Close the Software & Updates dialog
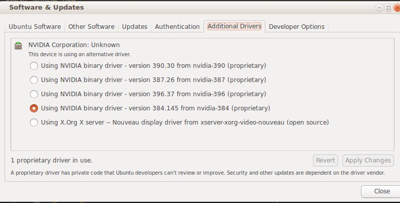Viewport: 400px width, 203px height. 381,191
